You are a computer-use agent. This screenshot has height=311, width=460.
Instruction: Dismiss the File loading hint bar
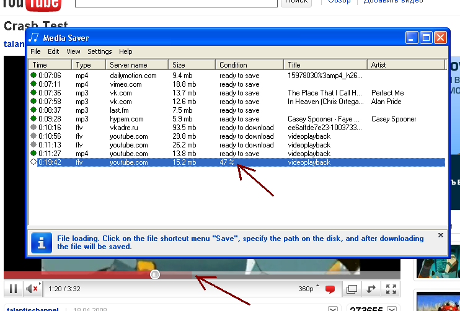pos(440,235)
